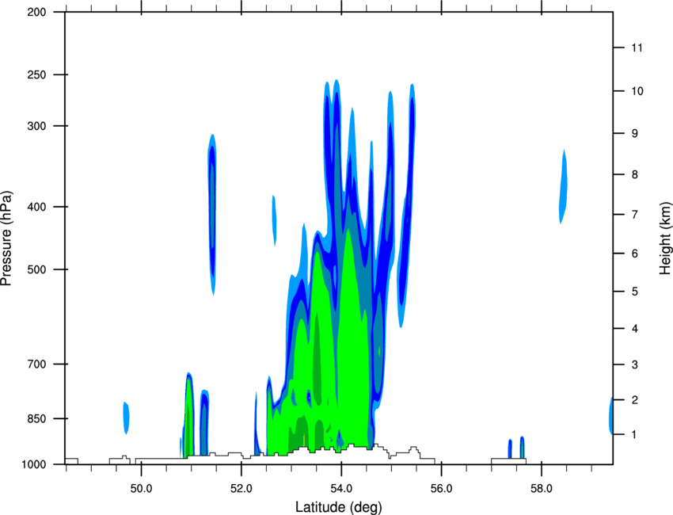
Task: Click the 52.0 latitude tick label
Action: pos(241,489)
